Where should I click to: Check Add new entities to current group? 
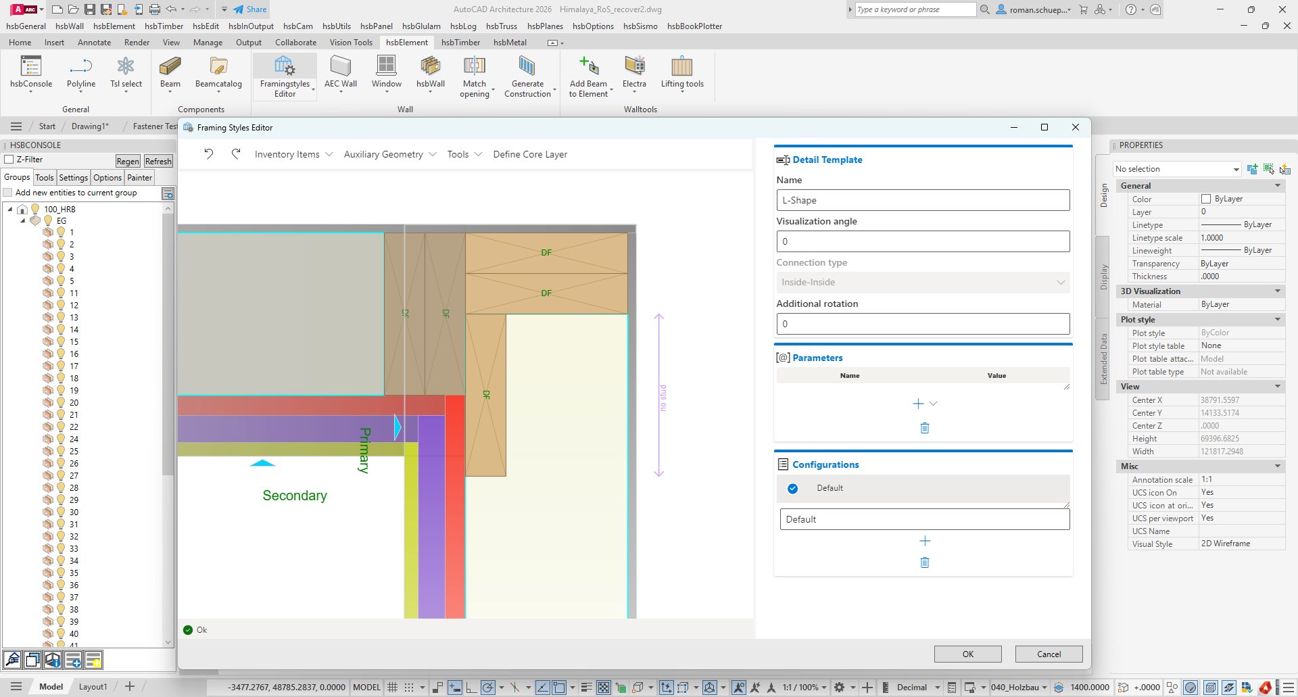[x=8, y=193]
